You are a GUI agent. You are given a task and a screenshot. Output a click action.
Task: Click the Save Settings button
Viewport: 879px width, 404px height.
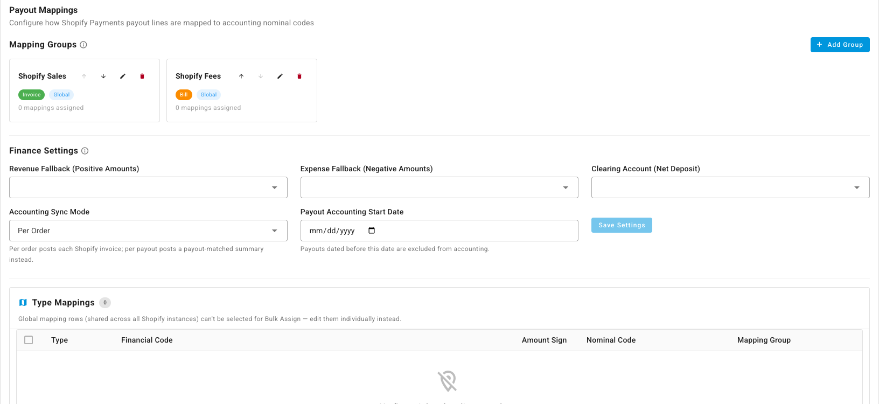(x=622, y=225)
